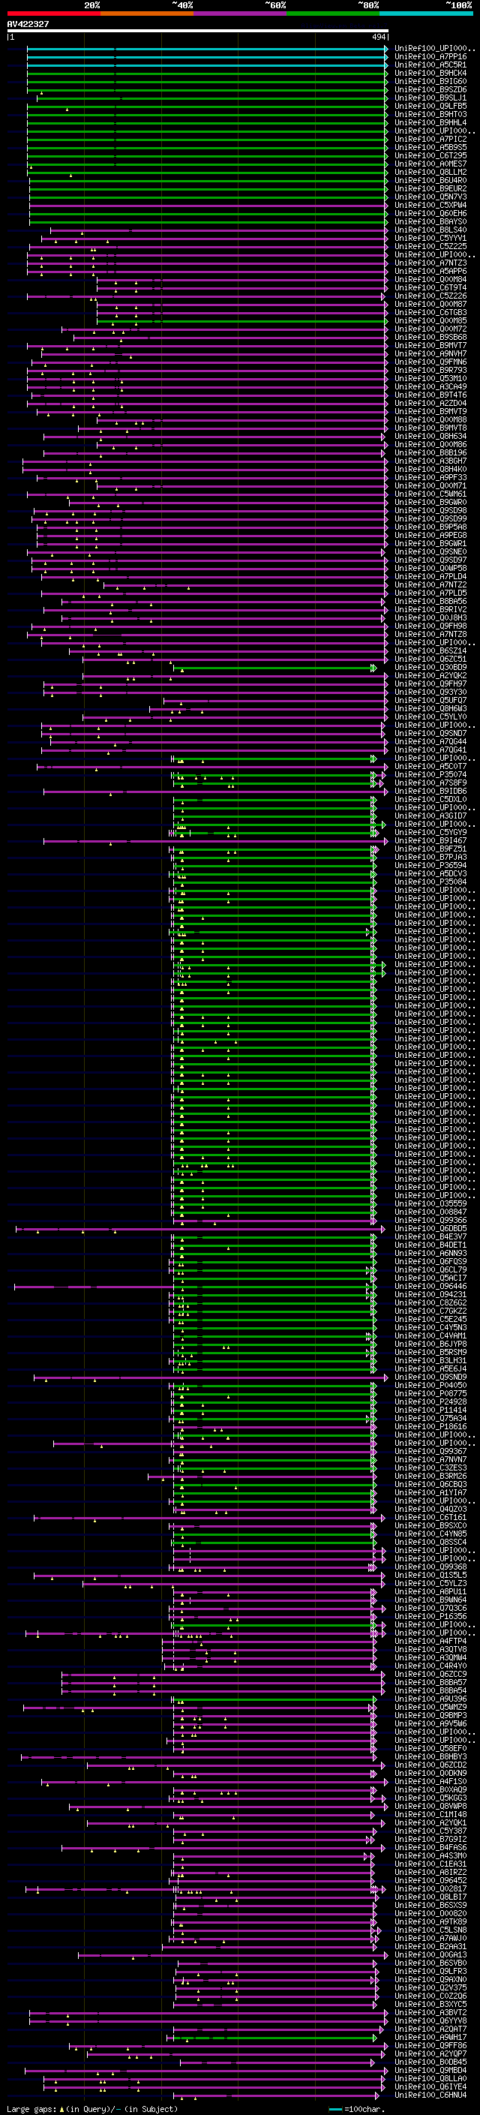This screenshot has width=480, height=2115.
Task: Click UniRef100_Q6CL79 hit label
Action: click(430, 1269)
